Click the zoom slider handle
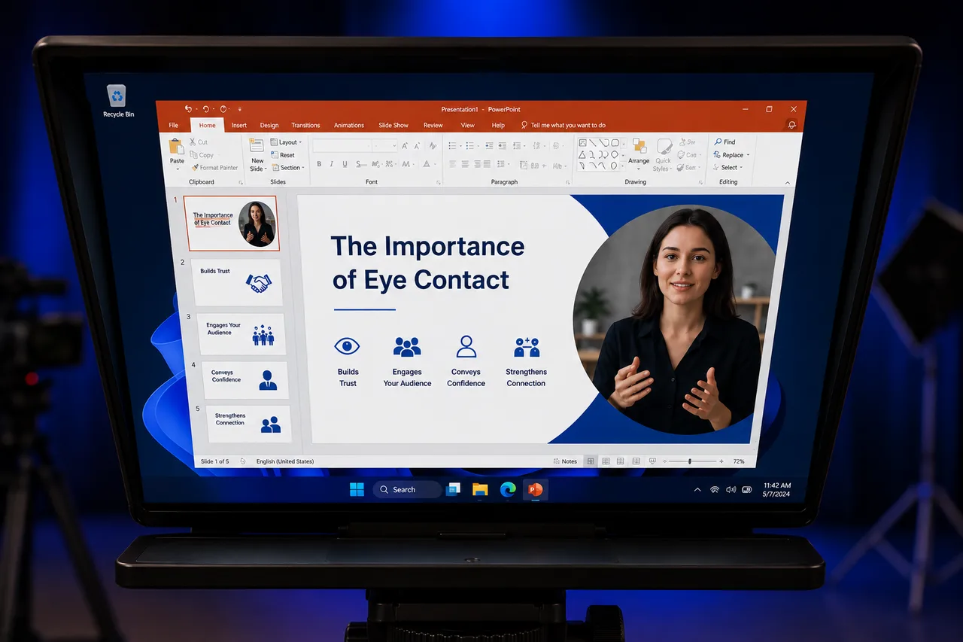The image size is (963, 642). point(690,461)
